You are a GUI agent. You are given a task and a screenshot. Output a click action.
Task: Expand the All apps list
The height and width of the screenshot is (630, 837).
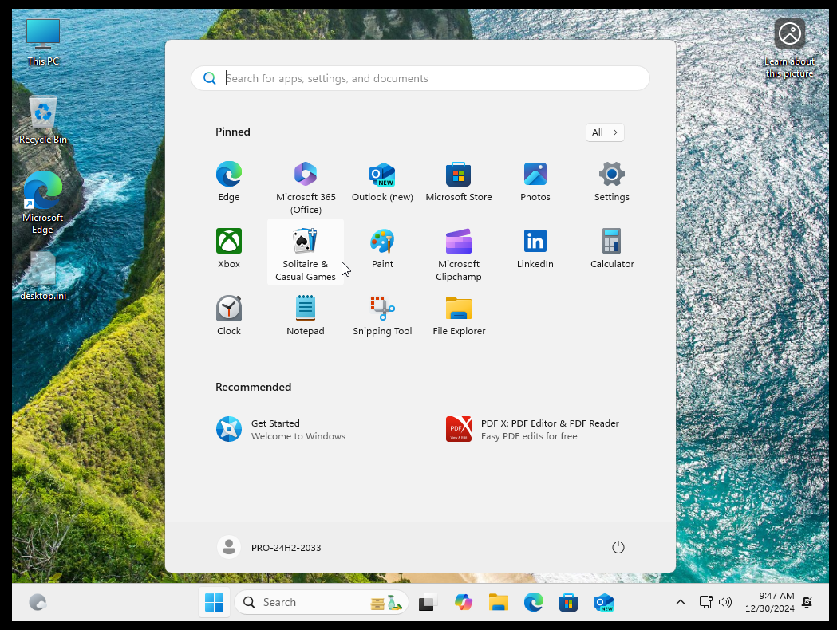click(x=605, y=132)
